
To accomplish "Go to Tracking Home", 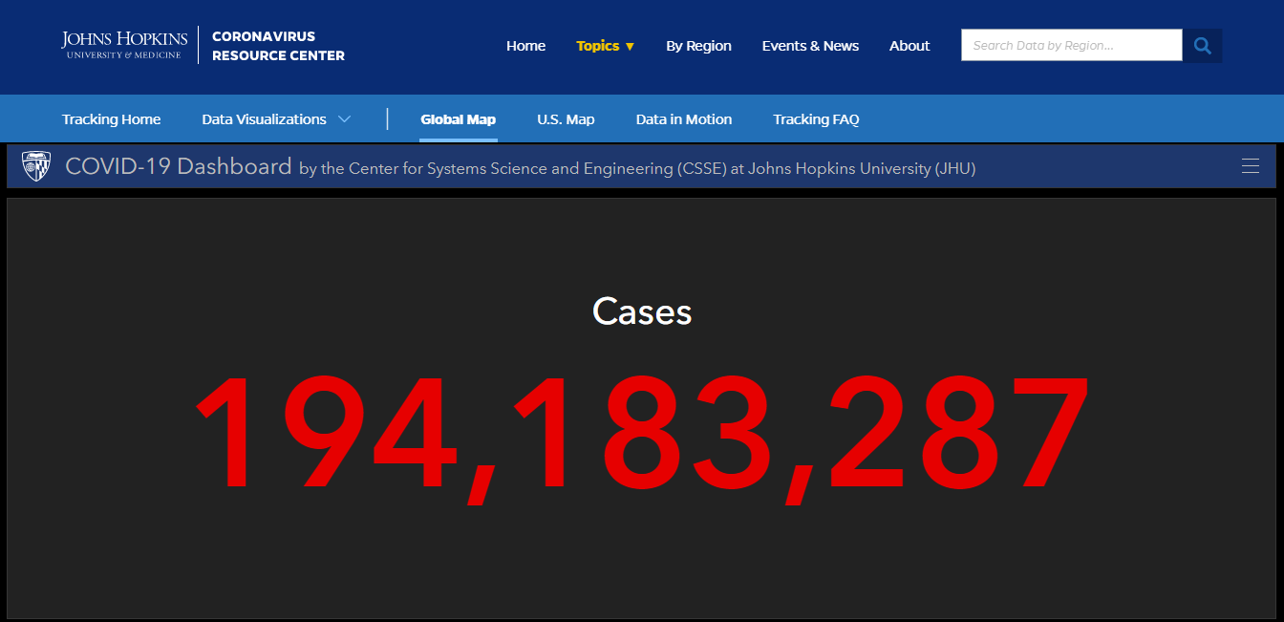I will tap(111, 119).
